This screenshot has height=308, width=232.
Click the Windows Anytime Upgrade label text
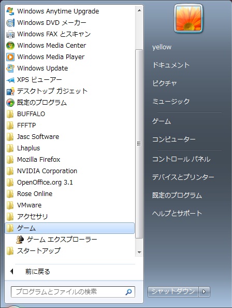58,11
